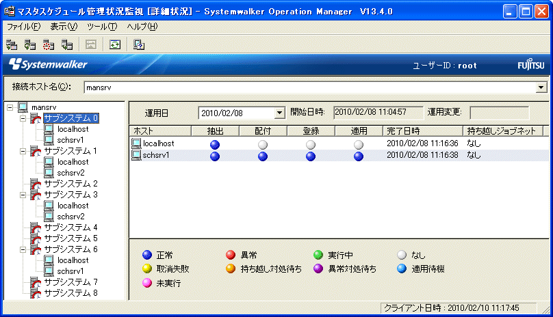Select サブシステム 3 in the tree
This screenshot has width=553, height=317.
coord(70,195)
